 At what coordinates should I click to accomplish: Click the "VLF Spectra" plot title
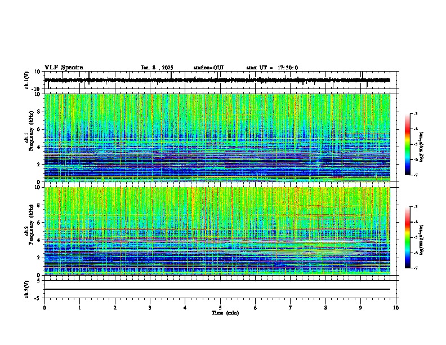click(x=64, y=68)
